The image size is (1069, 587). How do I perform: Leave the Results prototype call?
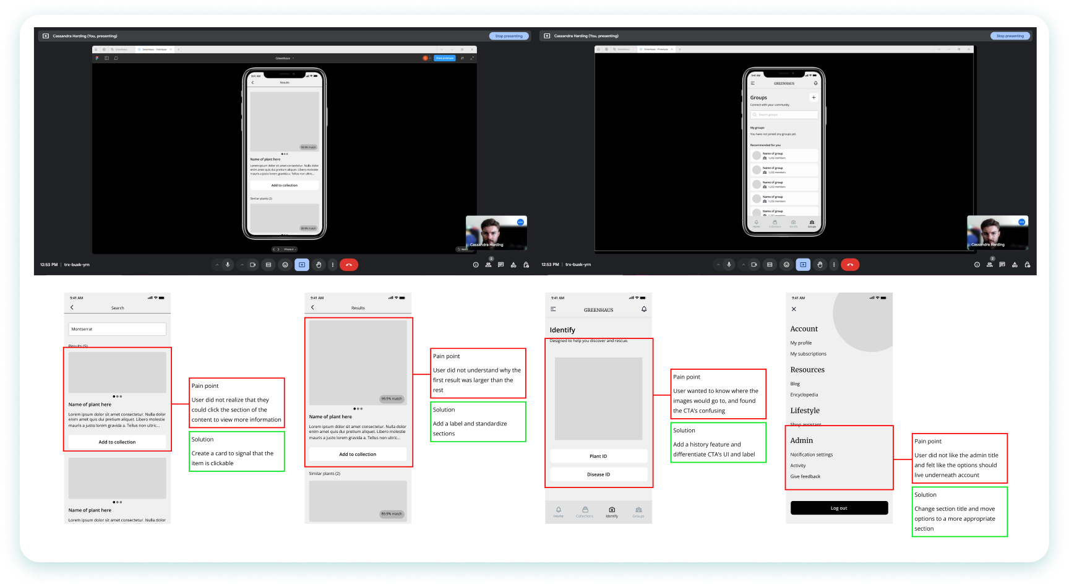(349, 265)
